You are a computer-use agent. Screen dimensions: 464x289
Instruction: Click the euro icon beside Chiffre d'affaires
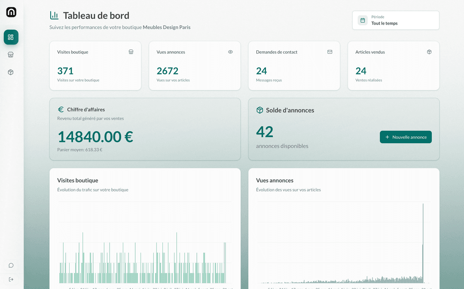[x=61, y=110]
